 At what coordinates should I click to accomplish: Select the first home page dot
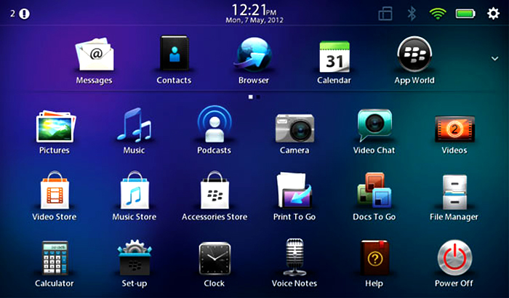tap(251, 97)
